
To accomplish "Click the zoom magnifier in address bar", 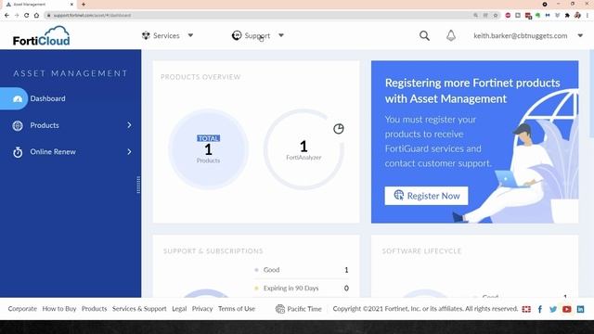I will pos(475,15).
